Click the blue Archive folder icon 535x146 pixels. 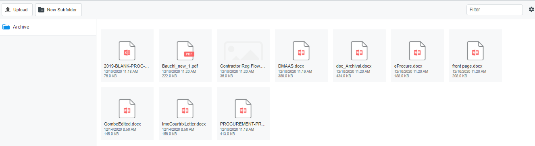point(6,27)
